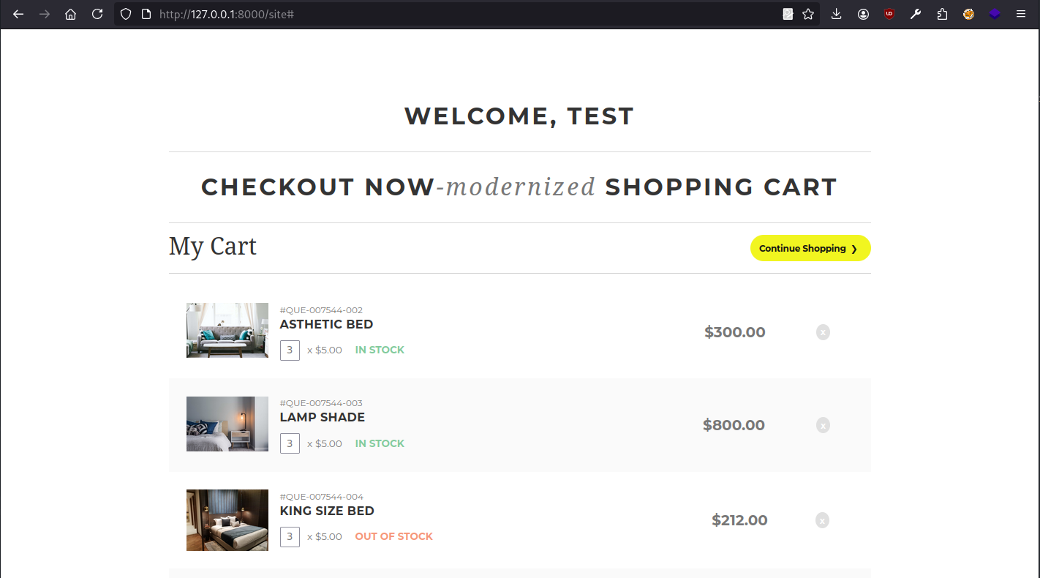
Task: Open the browser hamburger application menu
Action: [1021, 14]
